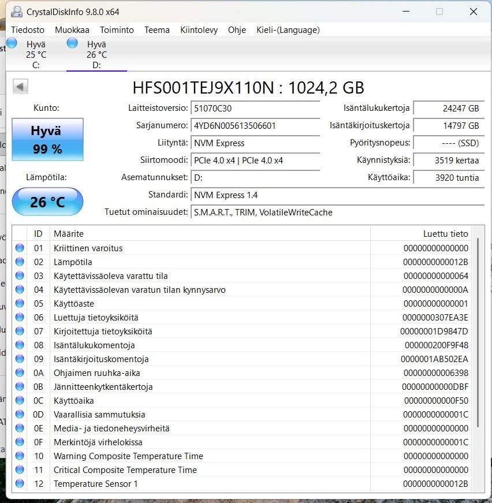Go to previous disk with arrow button
The width and height of the screenshot is (492, 503).
pyautogui.click(x=20, y=86)
